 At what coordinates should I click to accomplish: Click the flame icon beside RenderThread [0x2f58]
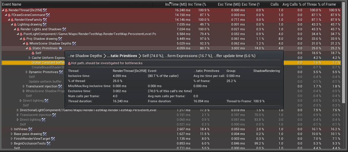point(6,10)
